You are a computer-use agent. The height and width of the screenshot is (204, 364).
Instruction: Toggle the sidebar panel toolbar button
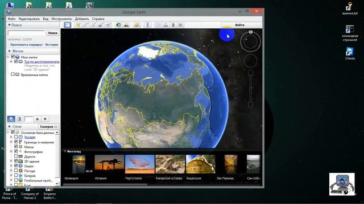[67, 25]
